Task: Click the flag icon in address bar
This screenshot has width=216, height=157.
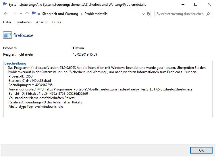Action: click(x=34, y=14)
